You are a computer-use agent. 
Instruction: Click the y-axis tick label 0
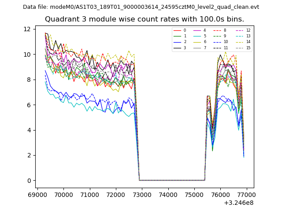click(28, 181)
